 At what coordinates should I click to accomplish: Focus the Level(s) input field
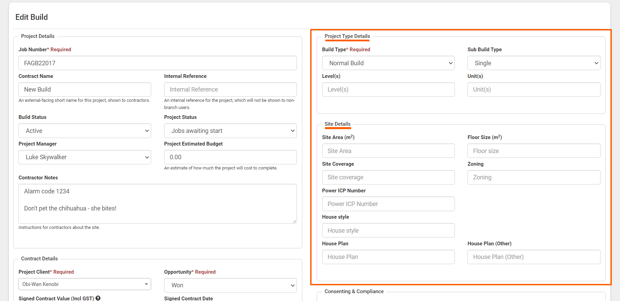388,90
